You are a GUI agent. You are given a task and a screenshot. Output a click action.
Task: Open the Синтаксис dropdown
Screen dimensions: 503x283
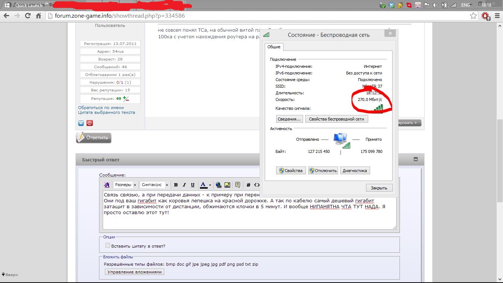[x=155, y=185]
